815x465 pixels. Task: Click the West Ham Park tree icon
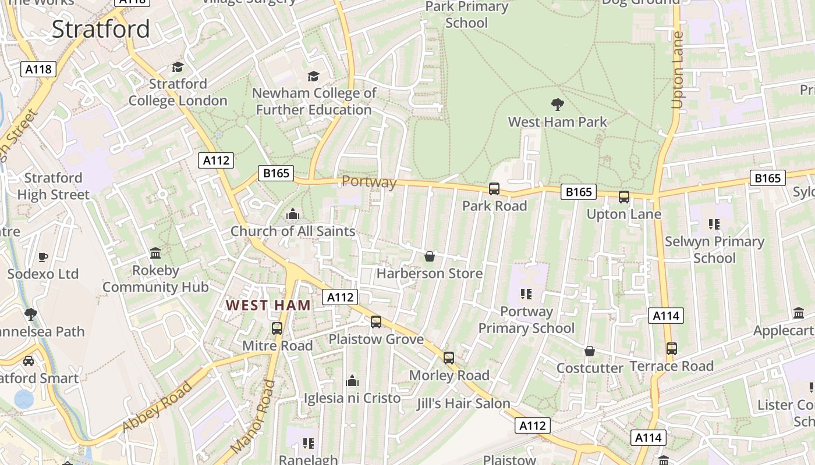[x=557, y=105]
